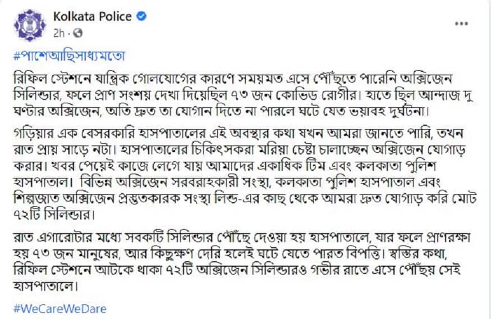Viewport: 491px width, 319px height.
Task: Open the three-dot post options menu
Action: tap(461, 24)
